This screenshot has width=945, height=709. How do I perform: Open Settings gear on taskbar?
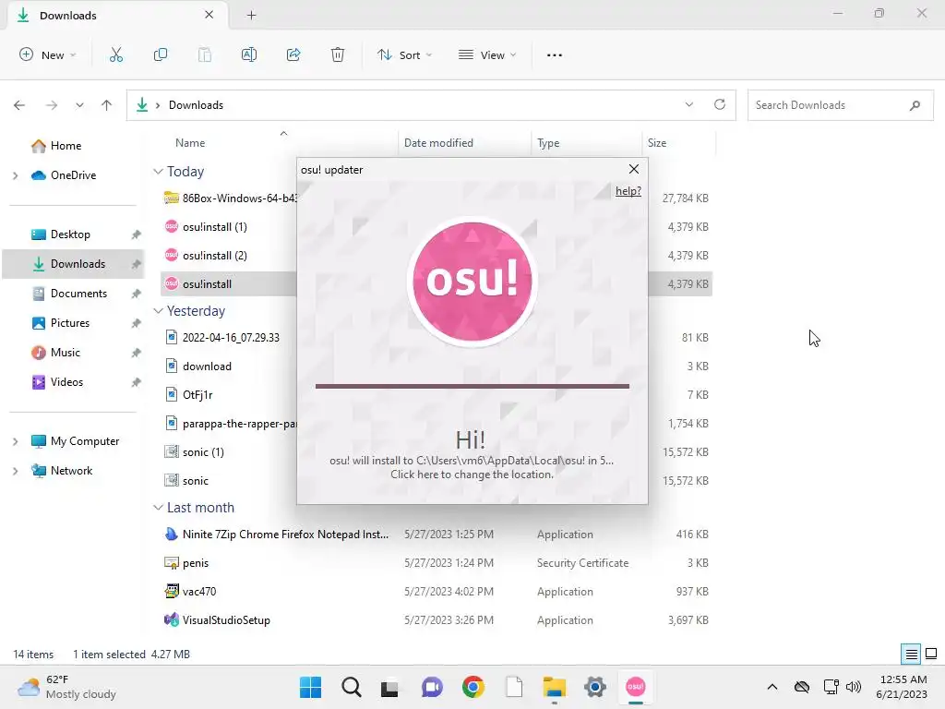(x=595, y=687)
